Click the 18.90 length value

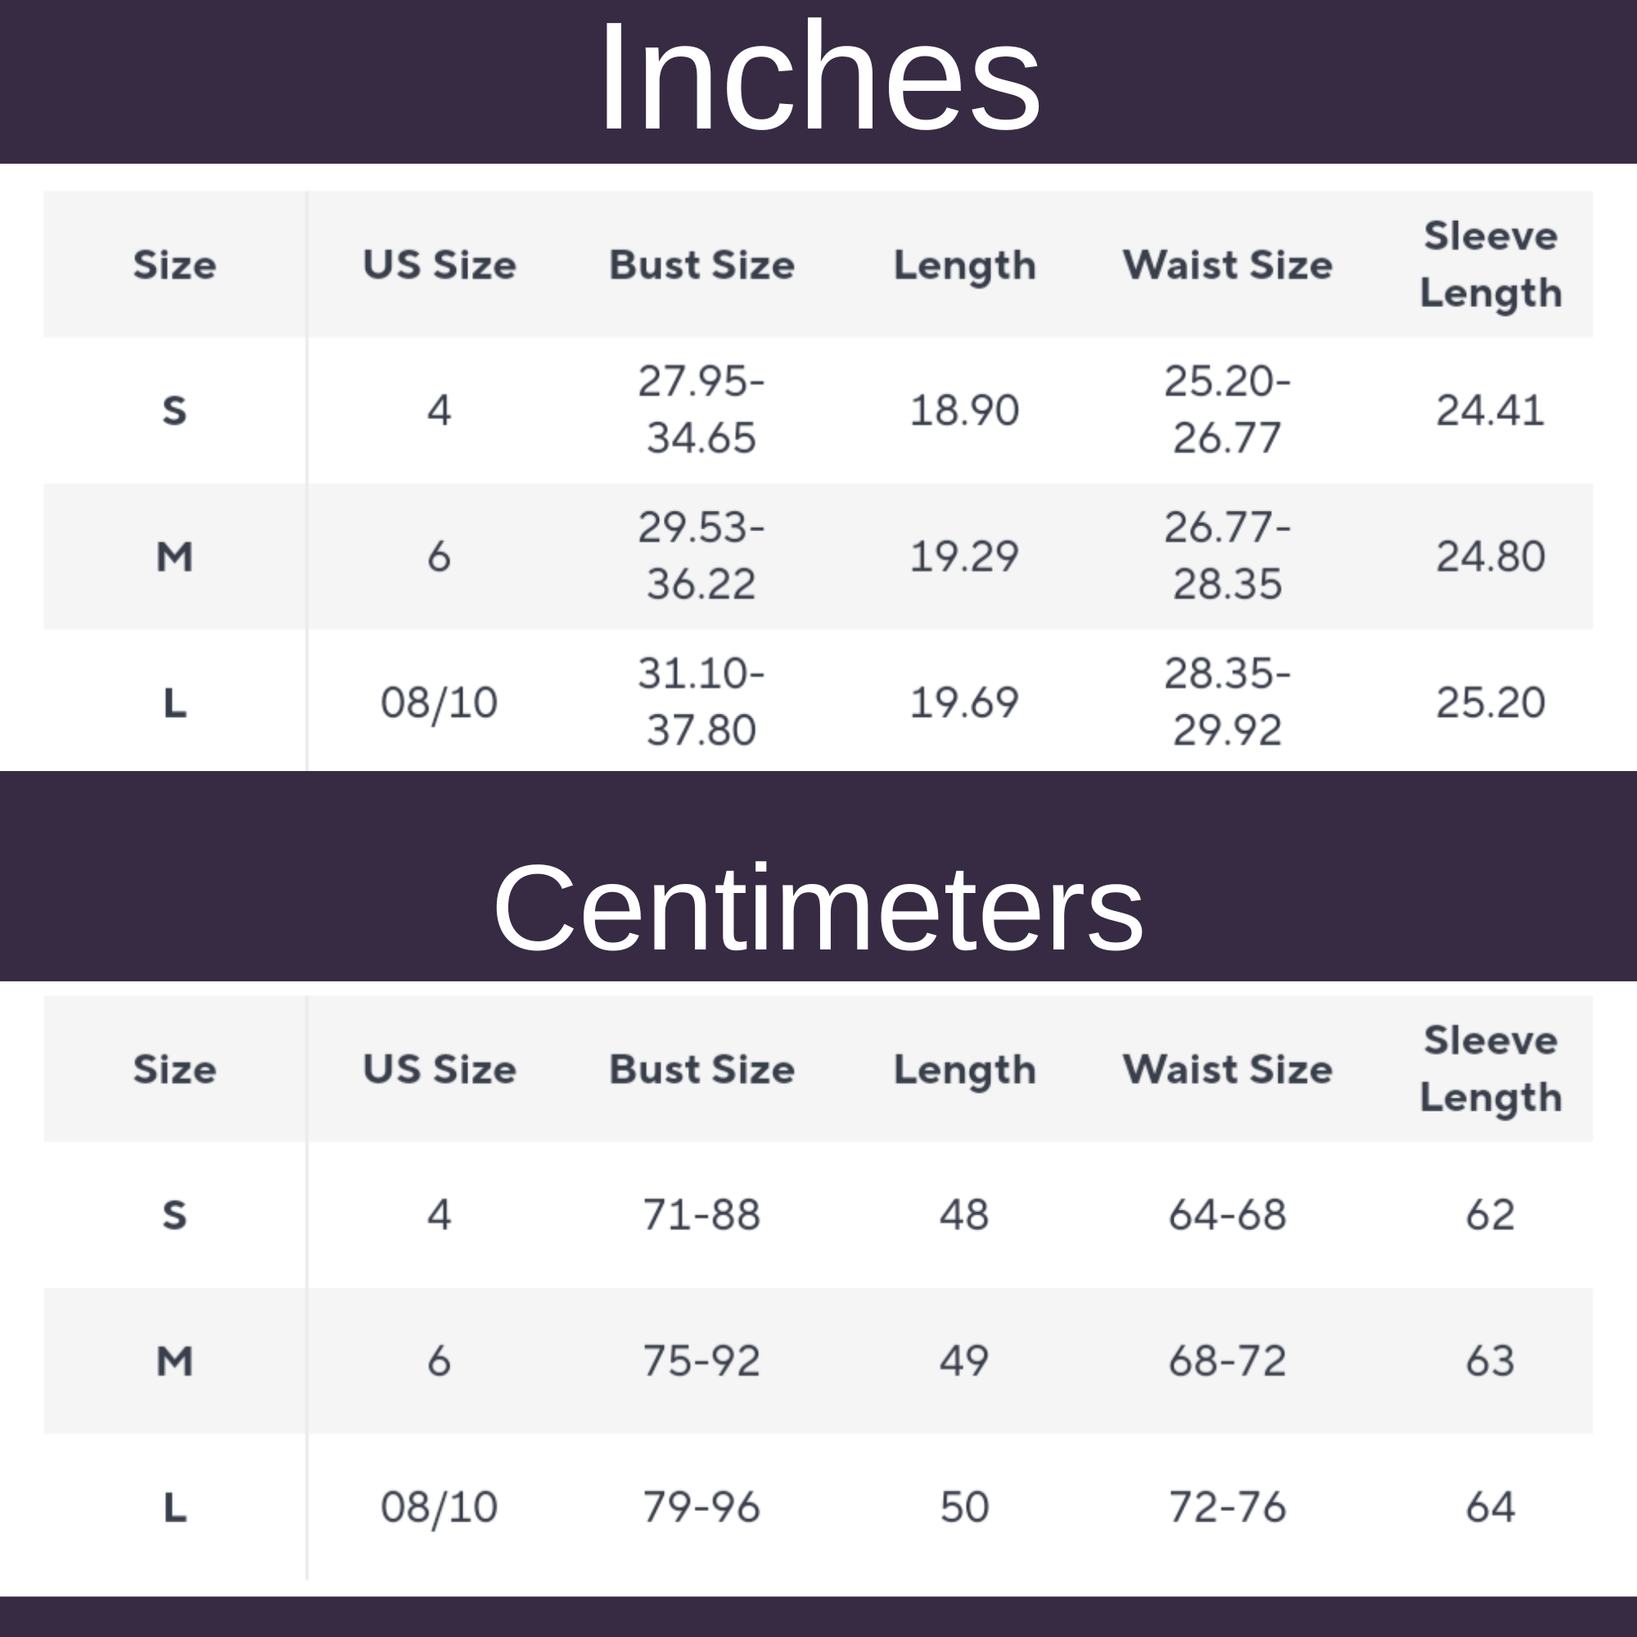[x=964, y=411]
